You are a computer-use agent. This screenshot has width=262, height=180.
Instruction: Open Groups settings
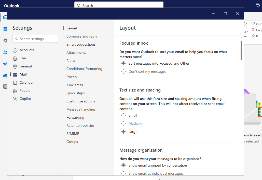[72, 142]
